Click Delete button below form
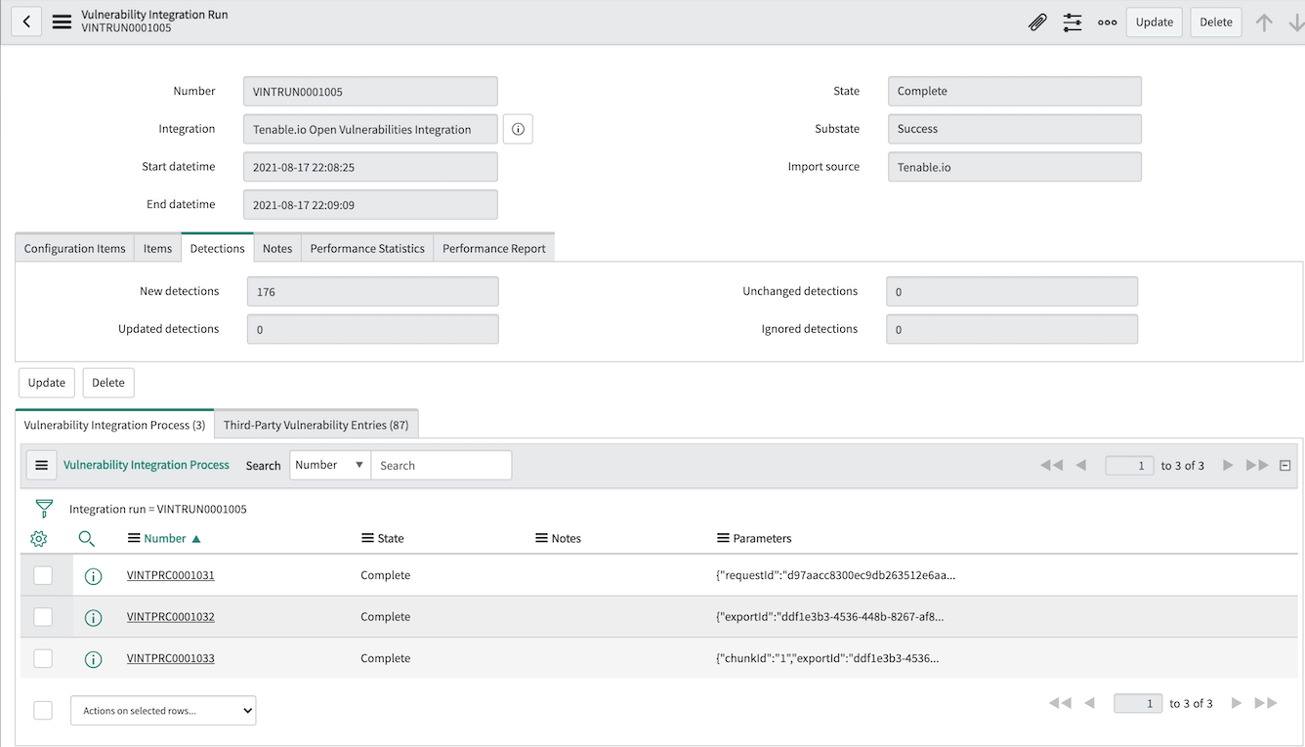This screenshot has width=1305, height=747. click(108, 383)
